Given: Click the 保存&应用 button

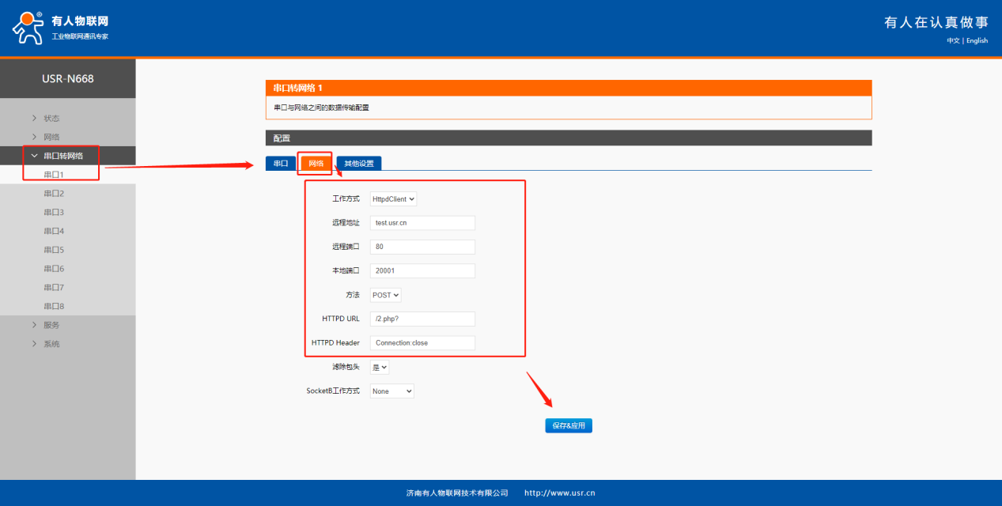Looking at the screenshot, I should click(x=568, y=425).
